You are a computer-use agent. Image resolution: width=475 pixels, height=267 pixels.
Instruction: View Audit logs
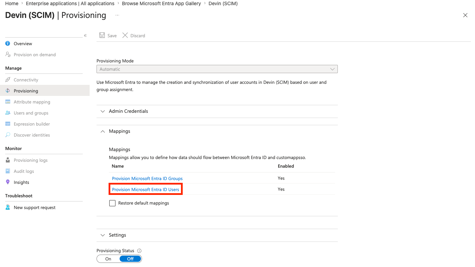(x=24, y=171)
